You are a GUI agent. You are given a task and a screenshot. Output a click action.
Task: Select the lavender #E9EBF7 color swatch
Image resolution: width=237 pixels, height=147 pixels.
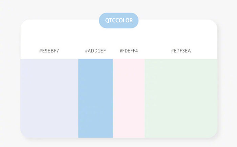pos(49,98)
